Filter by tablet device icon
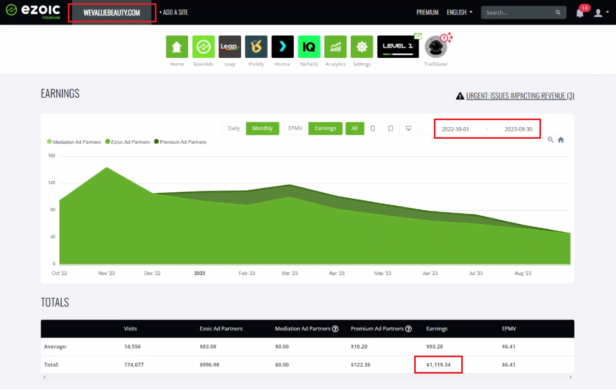Screen dimensions: 616x390 pos(390,128)
